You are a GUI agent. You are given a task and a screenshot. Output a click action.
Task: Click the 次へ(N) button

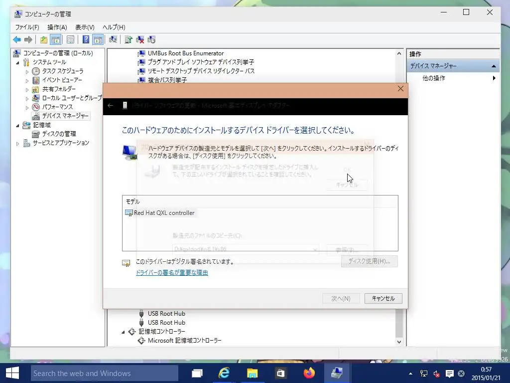pyautogui.click(x=341, y=298)
